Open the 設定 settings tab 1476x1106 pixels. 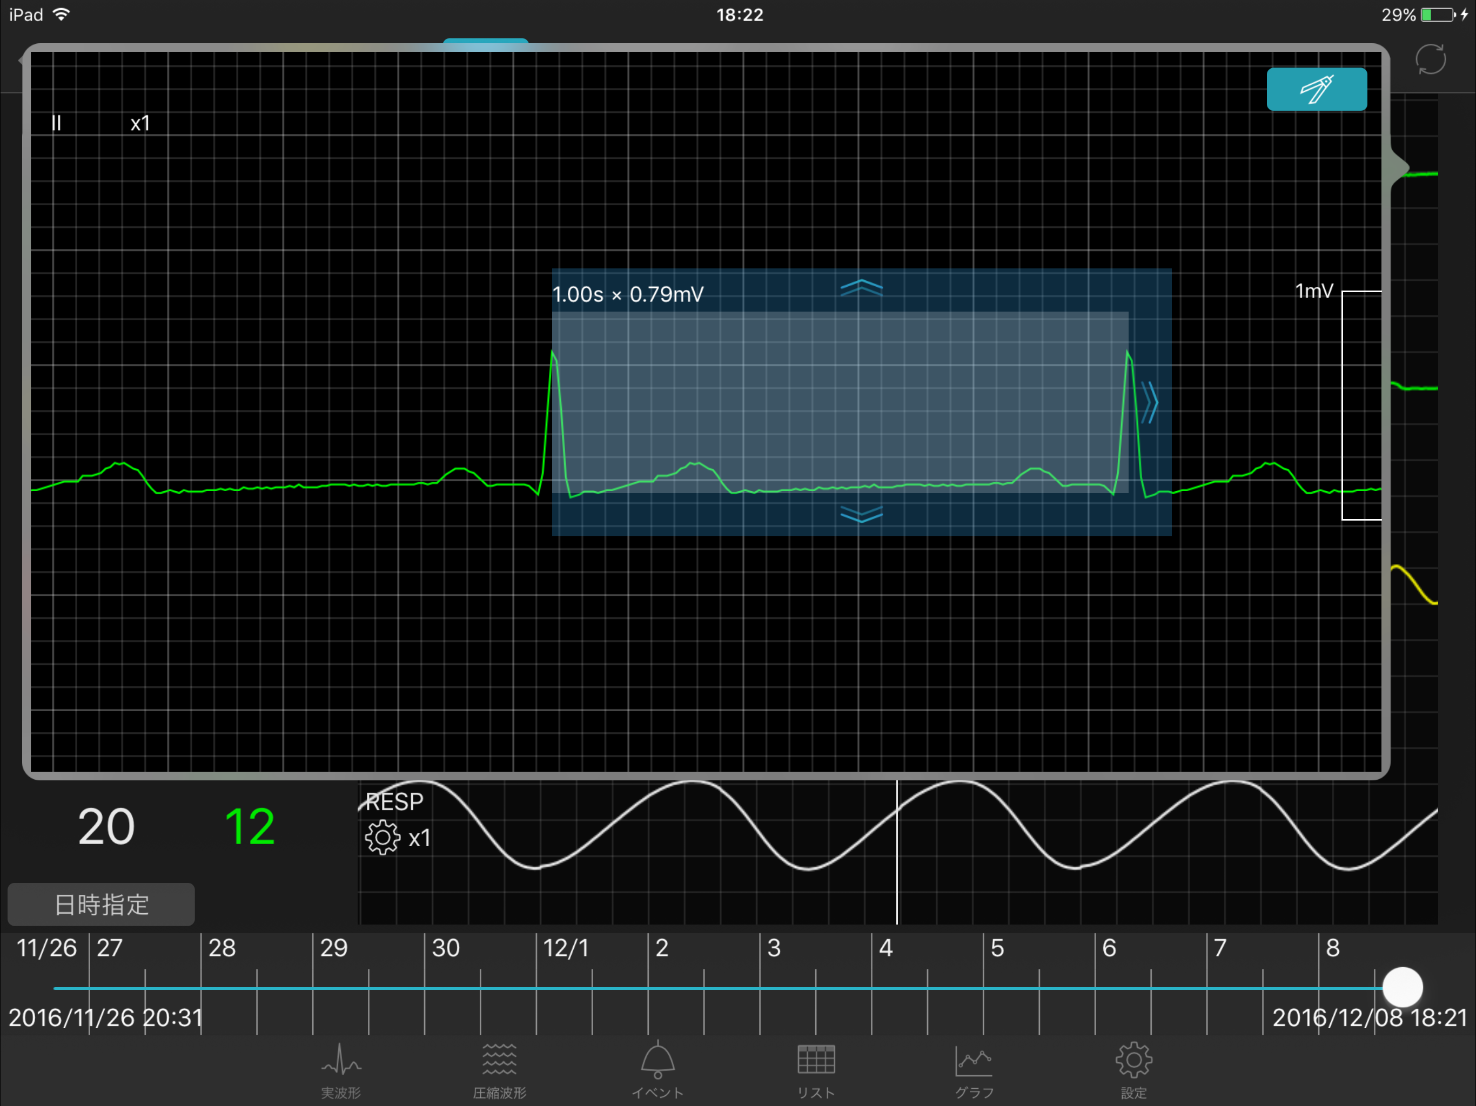pyautogui.click(x=1133, y=1071)
